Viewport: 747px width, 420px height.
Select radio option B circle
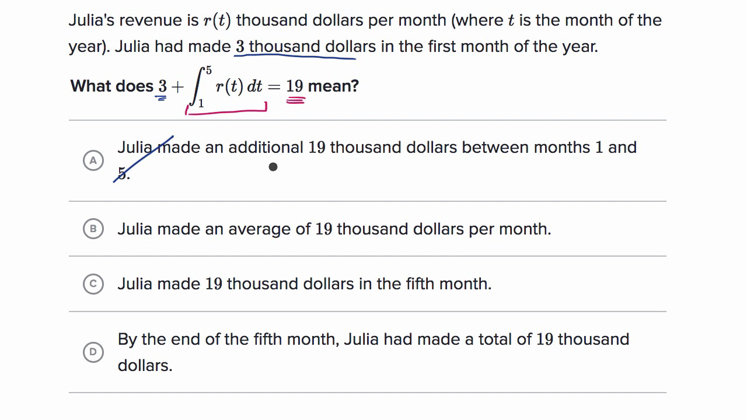click(x=93, y=229)
